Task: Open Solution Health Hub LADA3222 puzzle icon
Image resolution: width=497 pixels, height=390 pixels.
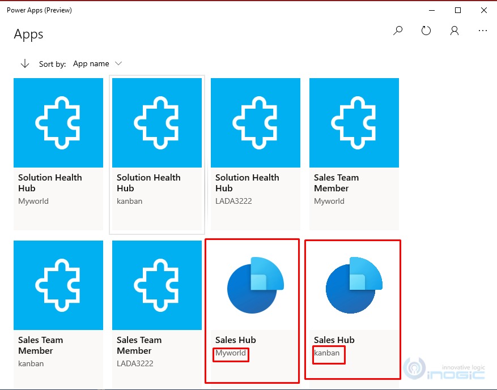Action: tap(256, 123)
